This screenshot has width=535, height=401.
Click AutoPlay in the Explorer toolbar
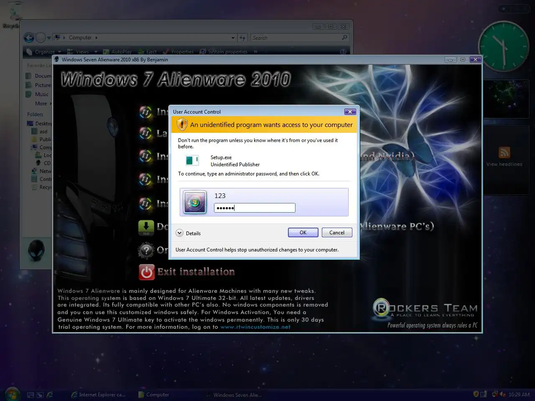[x=117, y=52]
